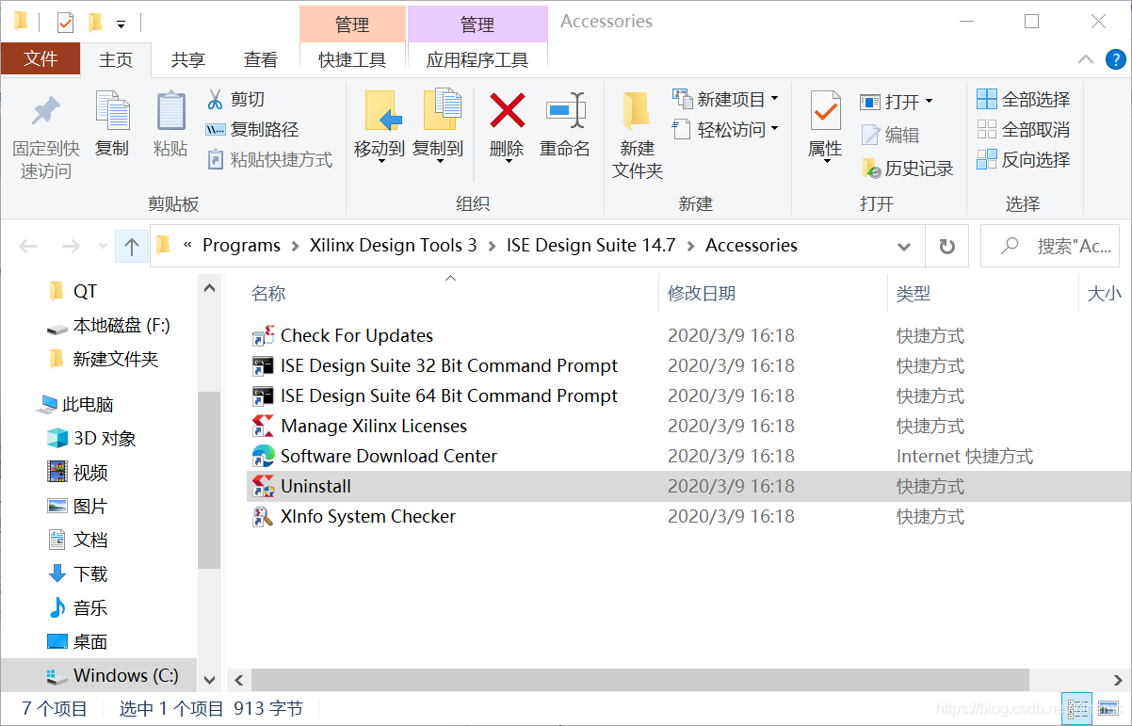The height and width of the screenshot is (726, 1132).
Task: Select 此电脑 (This PC) in sidebar
Action: [75, 405]
